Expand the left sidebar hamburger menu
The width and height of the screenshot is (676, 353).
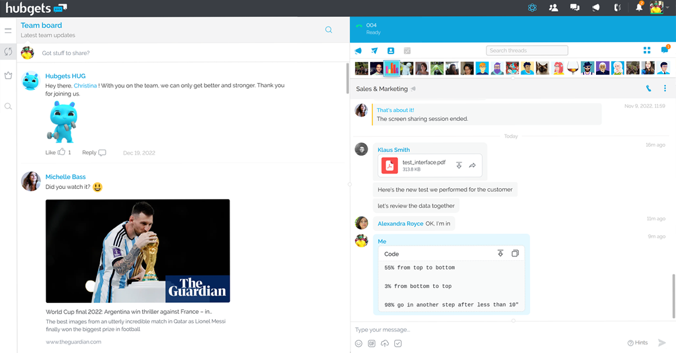[8, 31]
